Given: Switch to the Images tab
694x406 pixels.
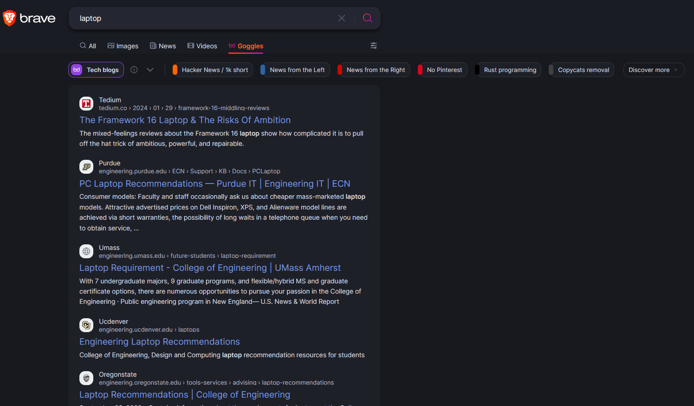Looking at the screenshot, I should [x=123, y=46].
